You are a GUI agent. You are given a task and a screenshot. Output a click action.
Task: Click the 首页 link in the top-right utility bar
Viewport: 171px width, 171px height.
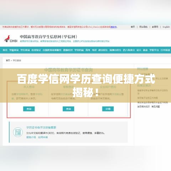(133, 27)
